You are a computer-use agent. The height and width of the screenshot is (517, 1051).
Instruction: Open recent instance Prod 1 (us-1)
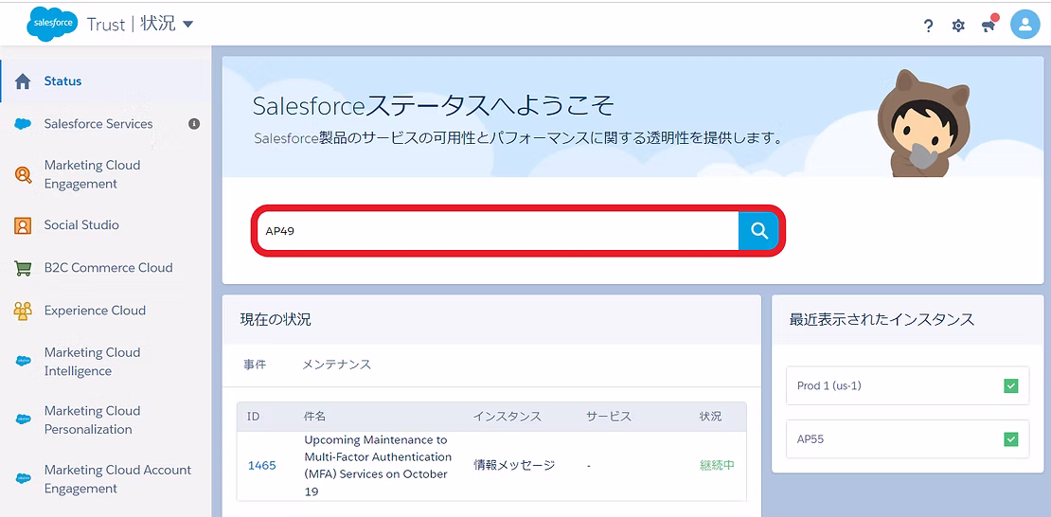[x=908, y=385]
